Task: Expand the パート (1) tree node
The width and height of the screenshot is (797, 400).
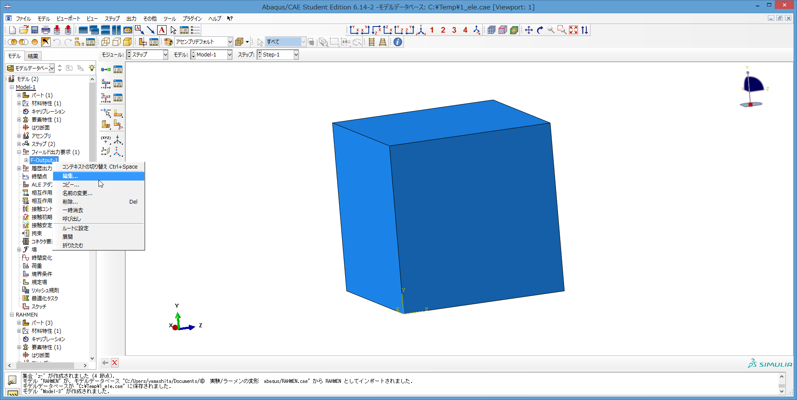Action: tap(19, 95)
